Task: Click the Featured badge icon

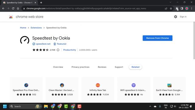Action: click(x=55, y=44)
